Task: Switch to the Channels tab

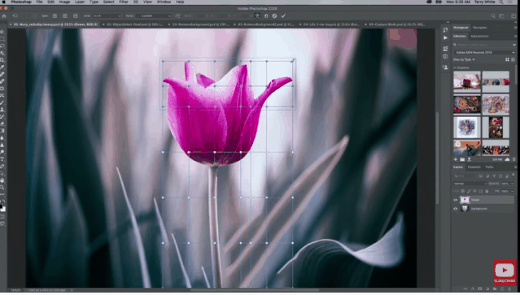Action: tap(474, 167)
